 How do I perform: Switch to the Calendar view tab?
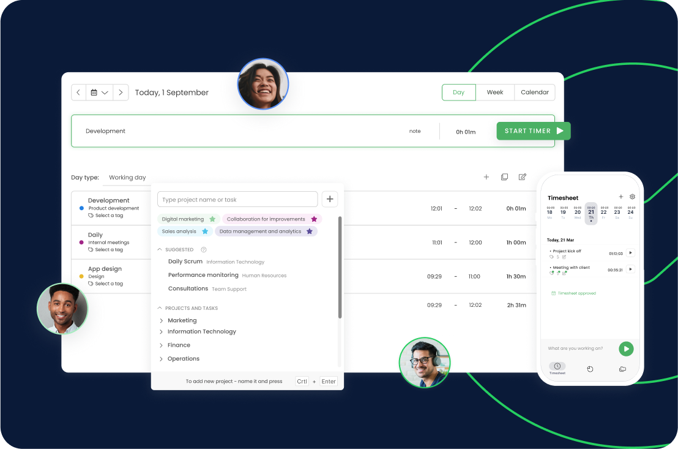pyautogui.click(x=534, y=92)
